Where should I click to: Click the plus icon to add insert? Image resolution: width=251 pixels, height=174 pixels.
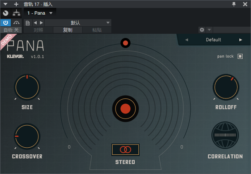(x=16, y=4)
